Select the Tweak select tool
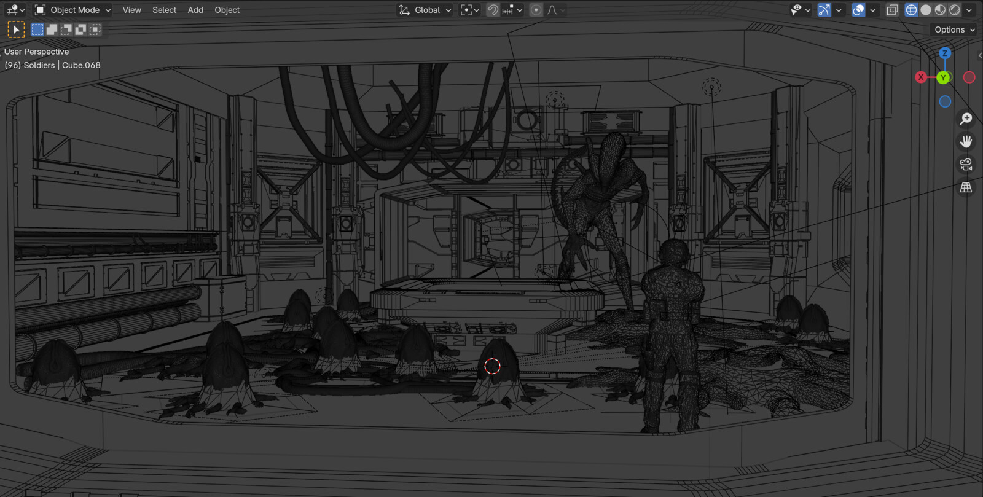Image resolution: width=983 pixels, height=497 pixels. (16, 29)
